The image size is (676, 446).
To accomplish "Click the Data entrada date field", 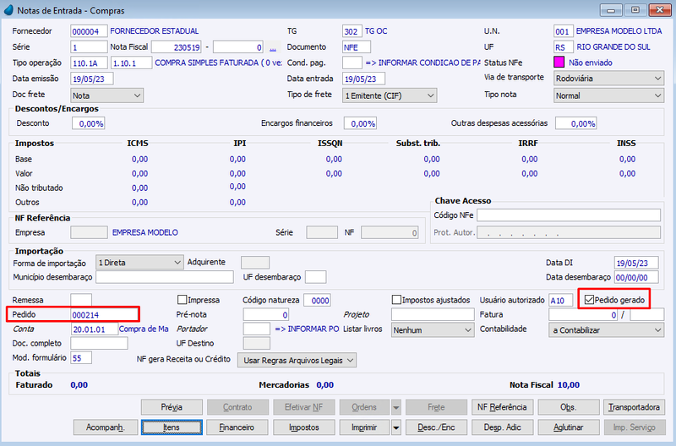I will [x=364, y=79].
